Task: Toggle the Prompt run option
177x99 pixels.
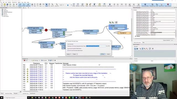Action: tap(24, 5)
